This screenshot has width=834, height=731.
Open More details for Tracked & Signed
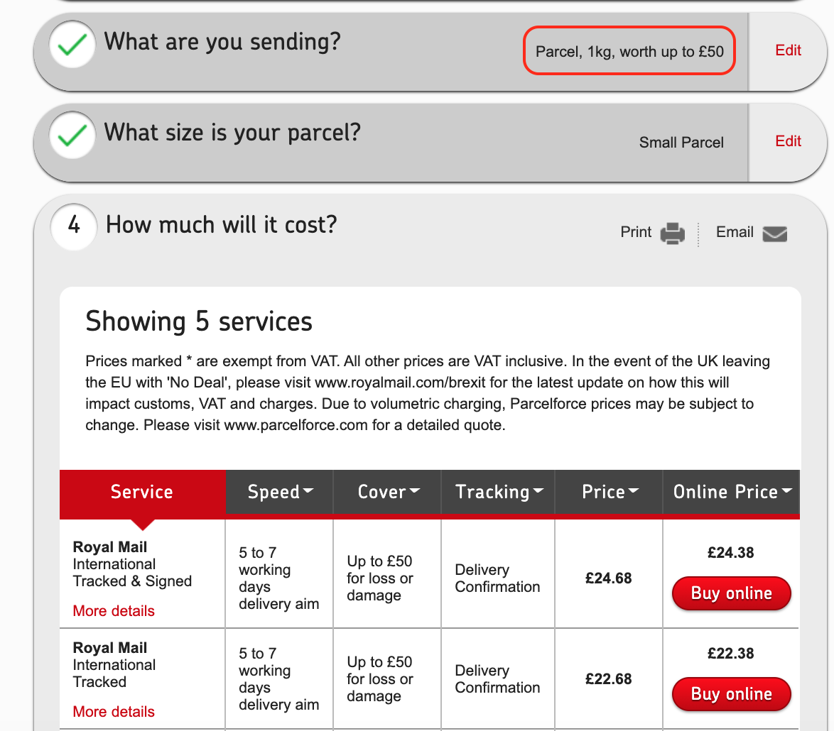coord(114,611)
